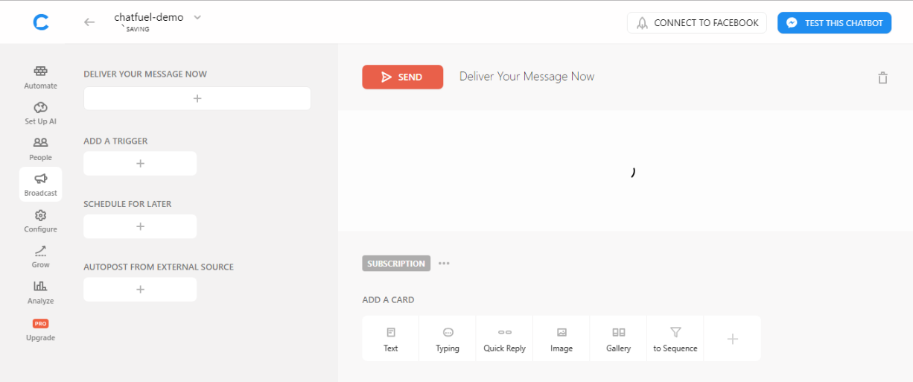This screenshot has width=913, height=382.
Task: Open options next to Subscription tag
Action: click(x=444, y=264)
